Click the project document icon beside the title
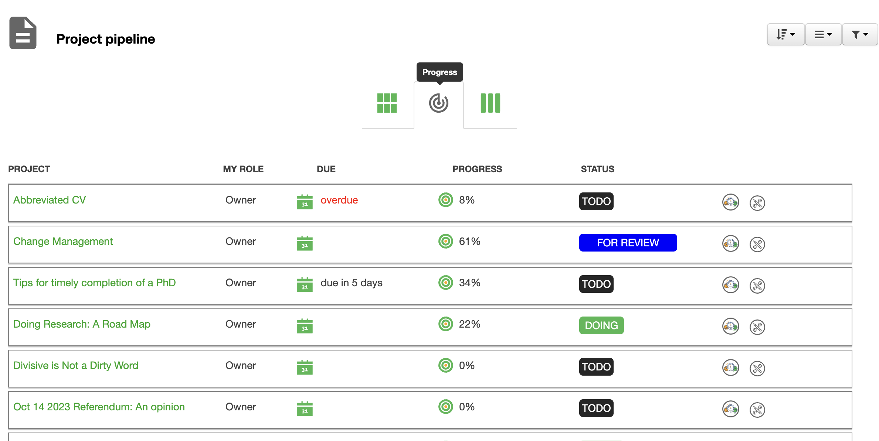Viewport: 879px width, 441px height. [23, 33]
